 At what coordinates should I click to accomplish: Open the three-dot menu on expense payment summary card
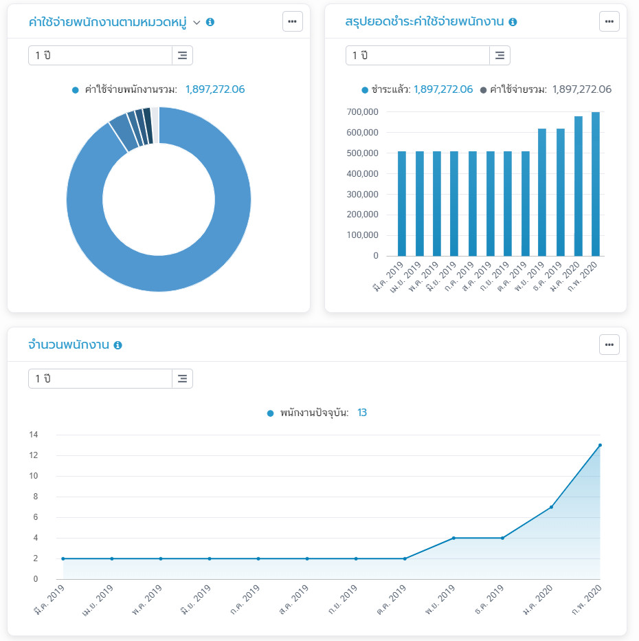[x=609, y=21]
